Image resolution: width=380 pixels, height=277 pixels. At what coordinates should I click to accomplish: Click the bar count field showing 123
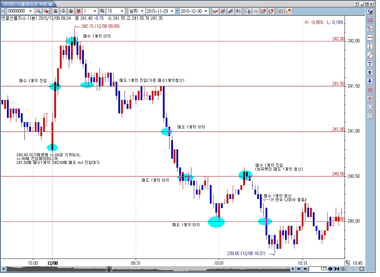(x=318, y=269)
